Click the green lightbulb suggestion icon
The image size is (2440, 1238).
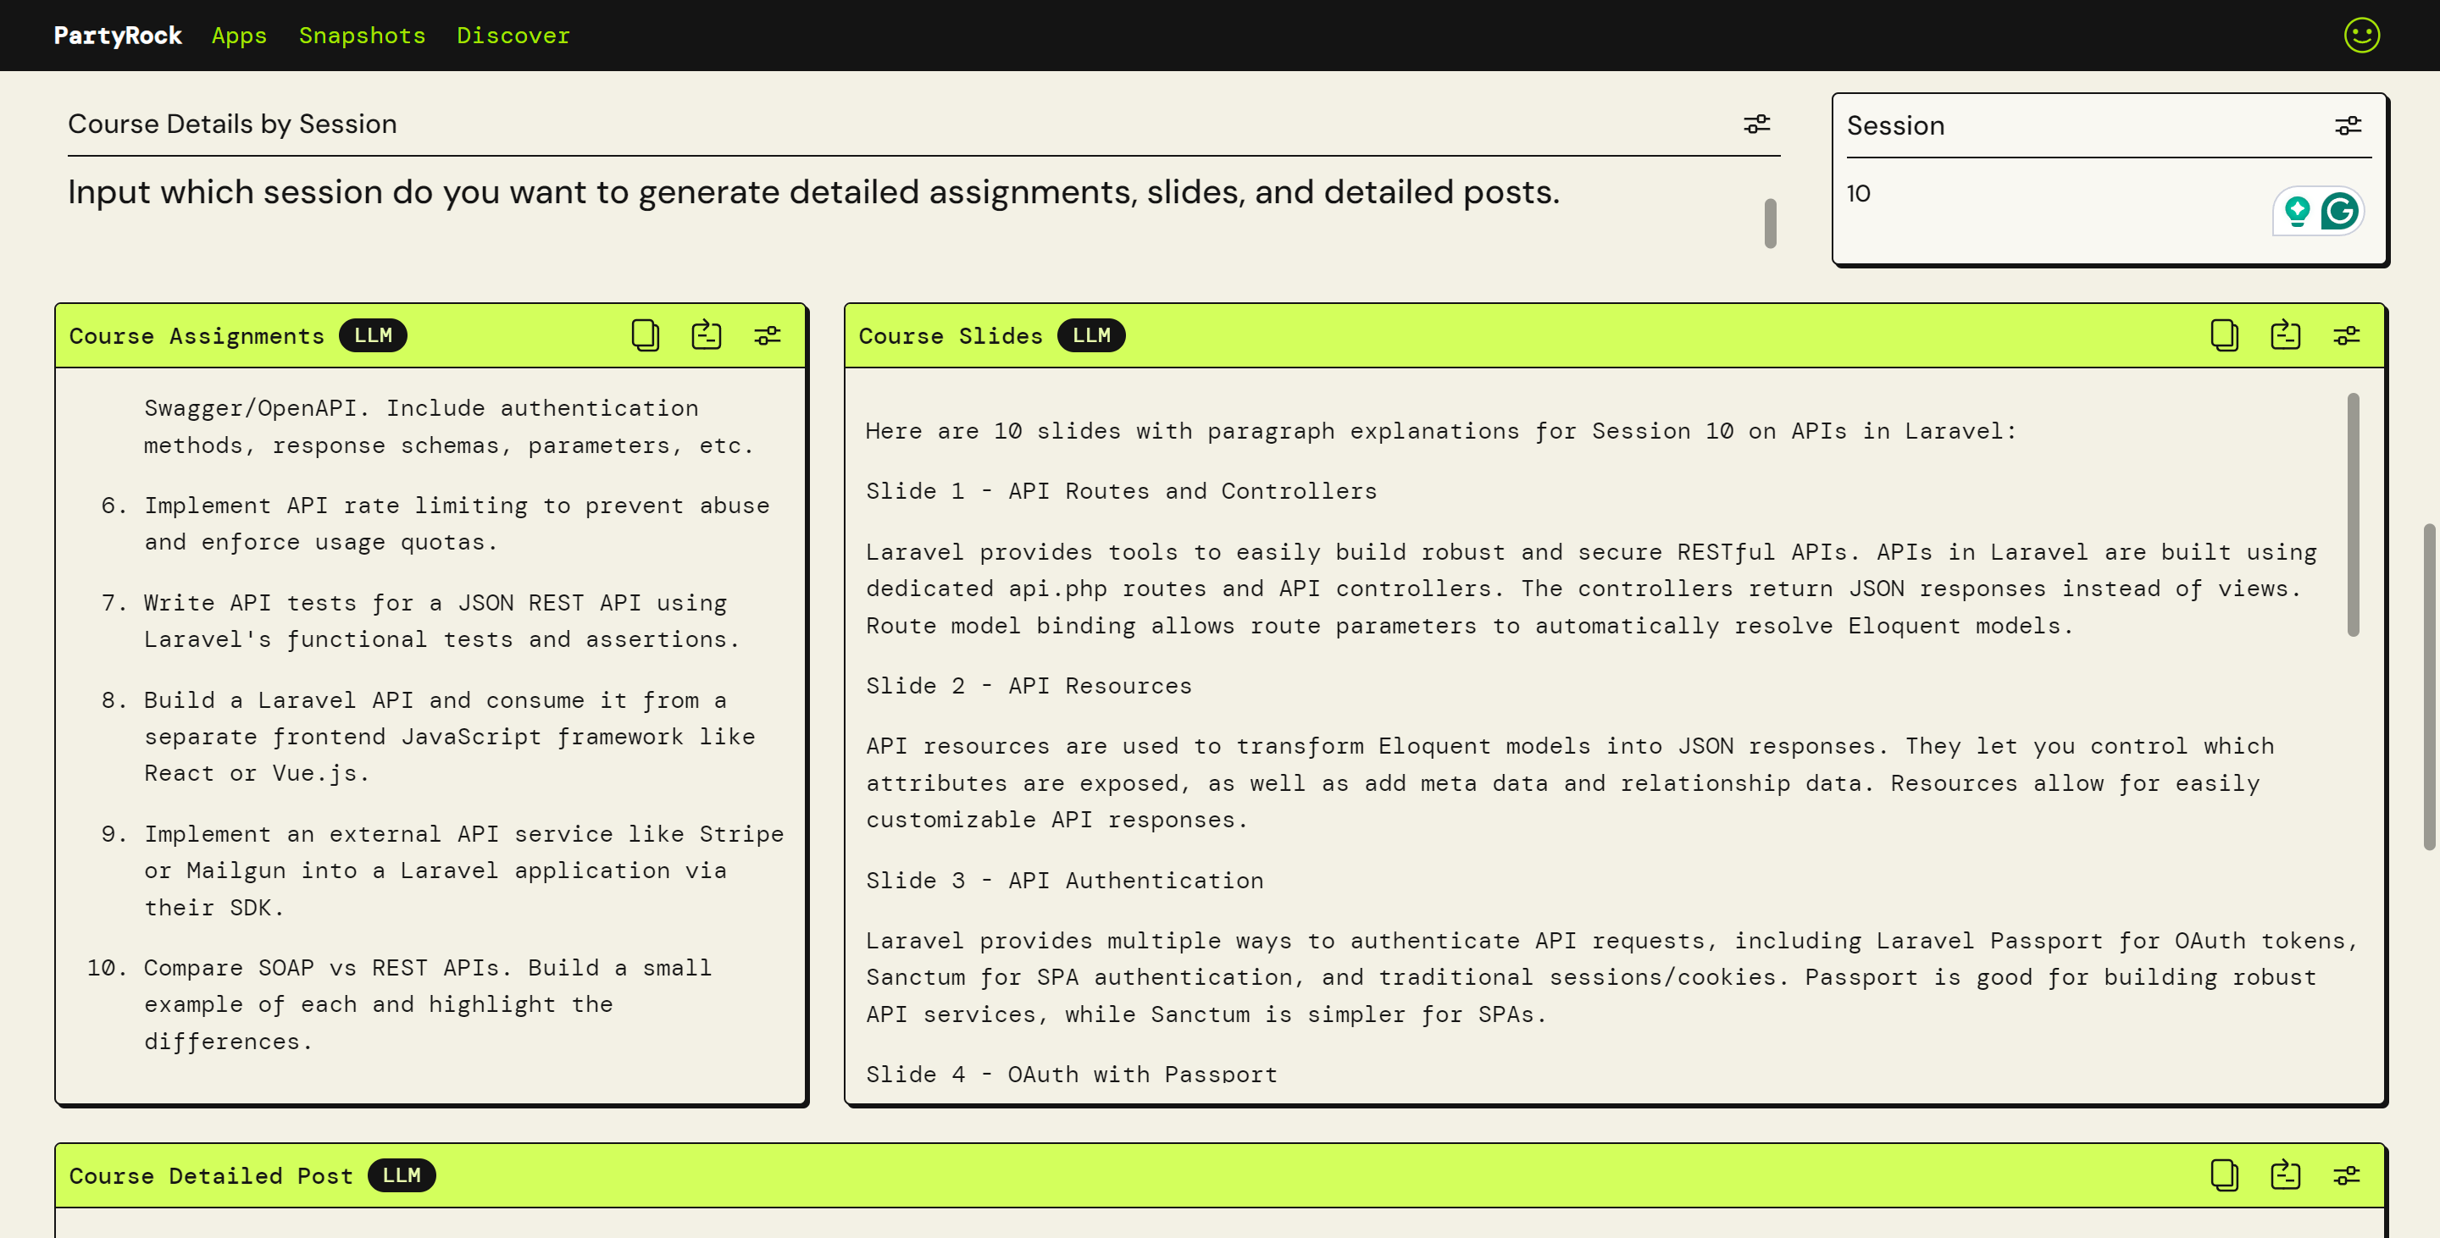tap(2296, 210)
